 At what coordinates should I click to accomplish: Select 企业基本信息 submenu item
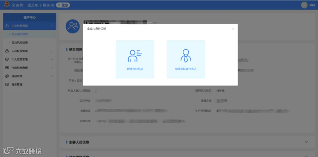[x=20, y=34]
